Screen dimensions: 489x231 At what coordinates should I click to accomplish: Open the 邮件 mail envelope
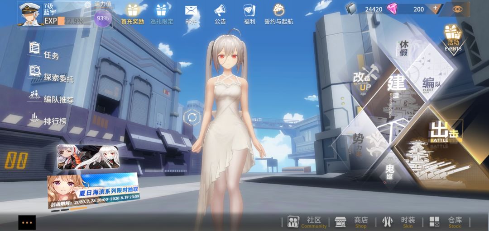[191, 14]
